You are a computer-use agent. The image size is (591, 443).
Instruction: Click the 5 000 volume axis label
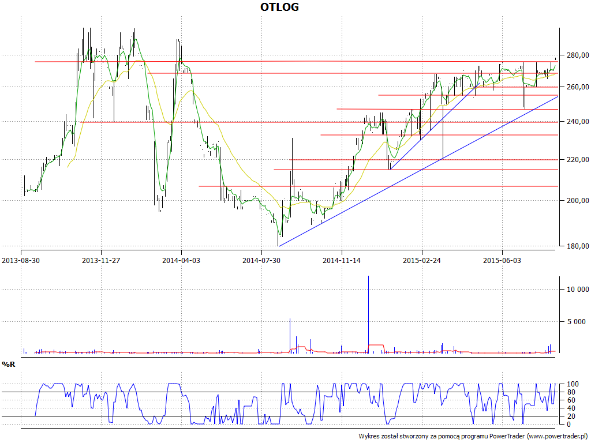576,321
